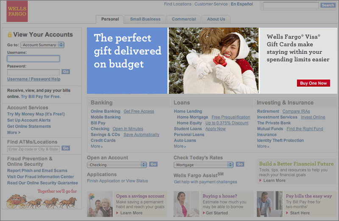Open the Account Summary dropdown
The width and height of the screenshot is (339, 221).
pyautogui.click(x=42, y=45)
